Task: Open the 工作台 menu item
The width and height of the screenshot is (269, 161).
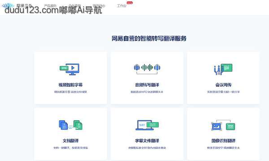Action: tap(121, 6)
